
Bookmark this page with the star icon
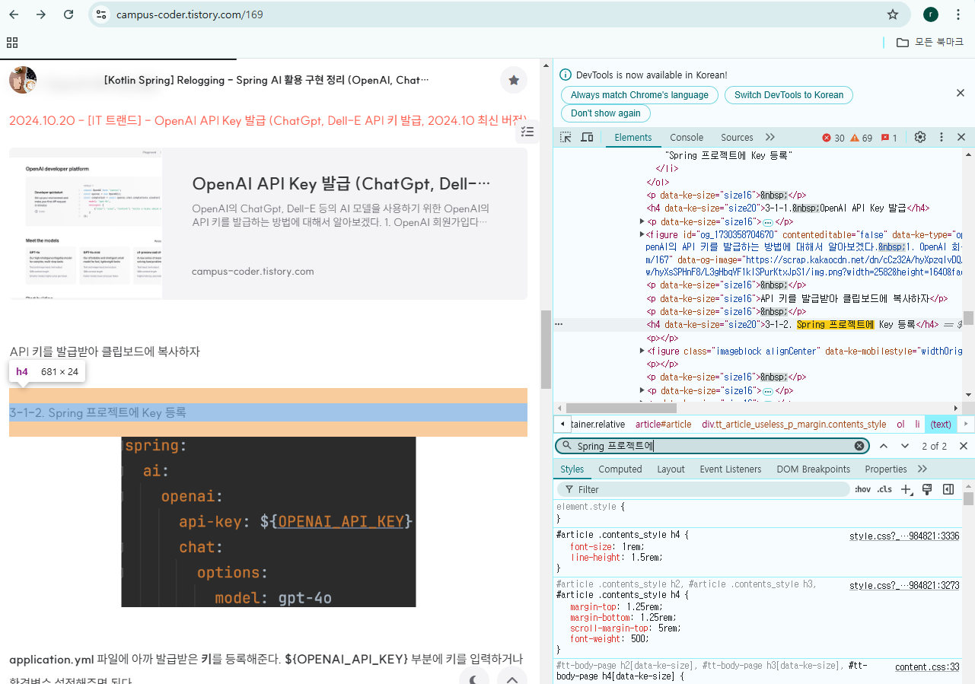(x=893, y=14)
